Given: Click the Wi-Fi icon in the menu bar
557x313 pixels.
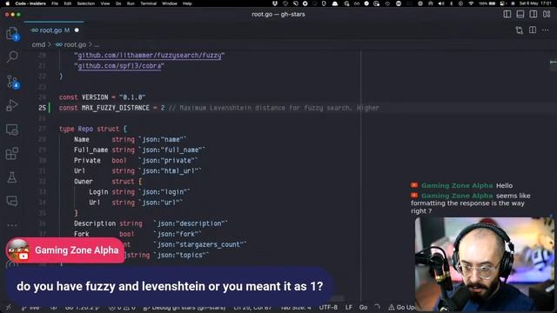Looking at the screenshot, I should (471, 3).
